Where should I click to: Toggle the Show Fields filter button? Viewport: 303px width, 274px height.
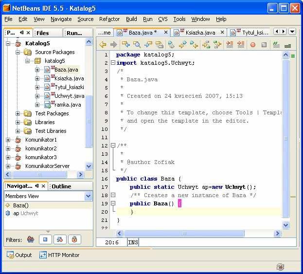point(45,239)
